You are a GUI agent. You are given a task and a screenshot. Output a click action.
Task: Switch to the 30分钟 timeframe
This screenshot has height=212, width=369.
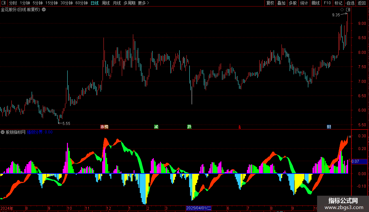tap(66, 3)
